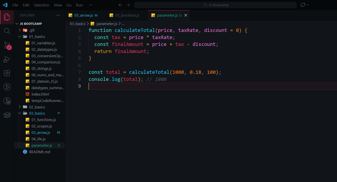Image resolution: width=337 pixels, height=182 pixels.
Task: Open README.md file
Action: tap(39, 152)
